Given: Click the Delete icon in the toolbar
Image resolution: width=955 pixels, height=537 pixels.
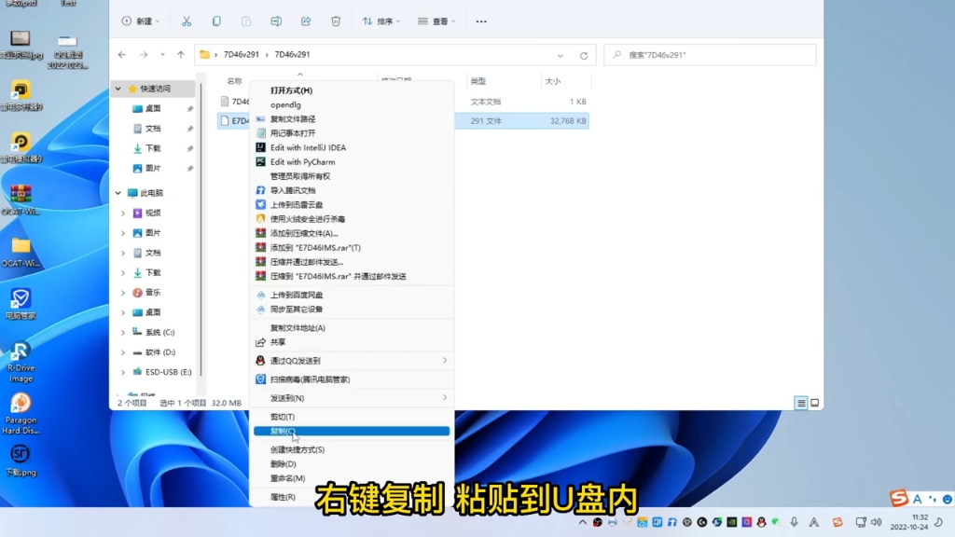Looking at the screenshot, I should point(336,21).
